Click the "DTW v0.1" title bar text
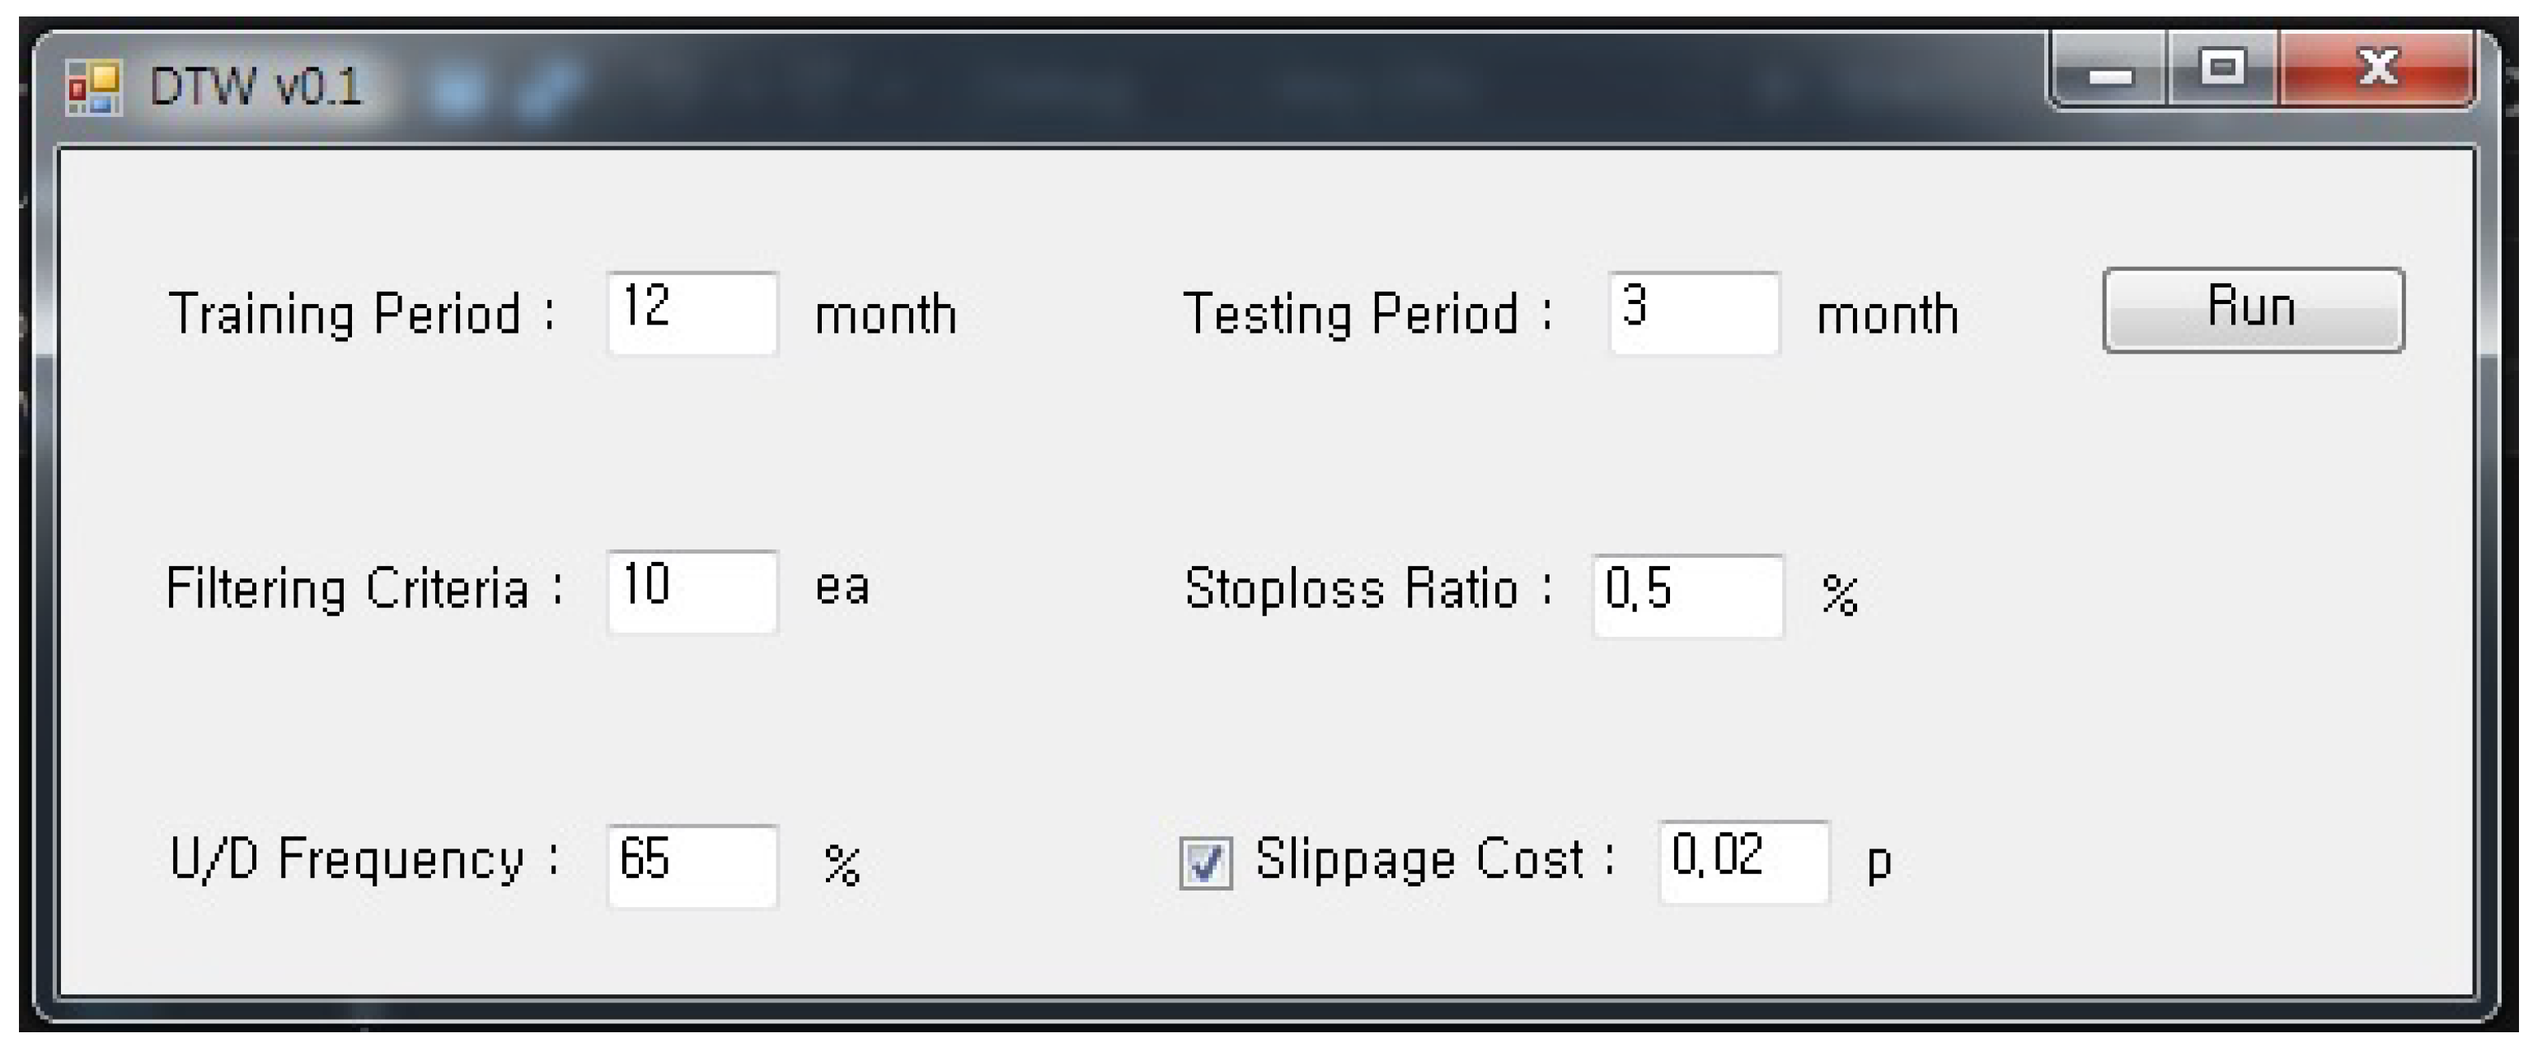The width and height of the screenshot is (2533, 1052). click(256, 88)
